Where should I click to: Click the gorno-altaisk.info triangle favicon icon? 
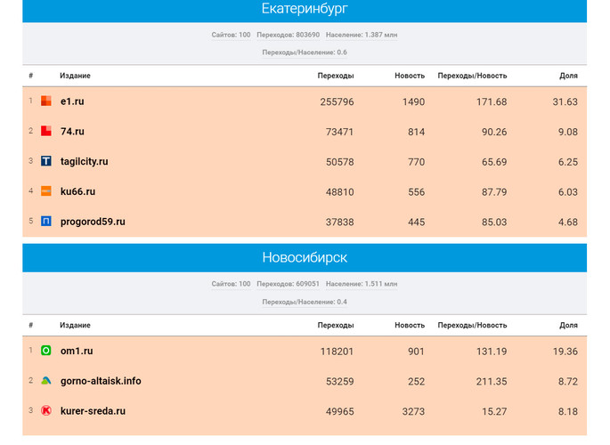[x=46, y=381]
